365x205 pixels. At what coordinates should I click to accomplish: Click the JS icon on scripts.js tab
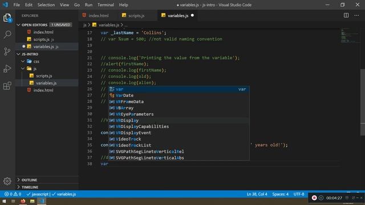click(x=124, y=15)
